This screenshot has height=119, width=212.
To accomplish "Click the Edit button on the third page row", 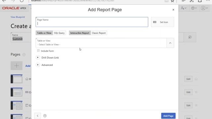I will [188, 105].
